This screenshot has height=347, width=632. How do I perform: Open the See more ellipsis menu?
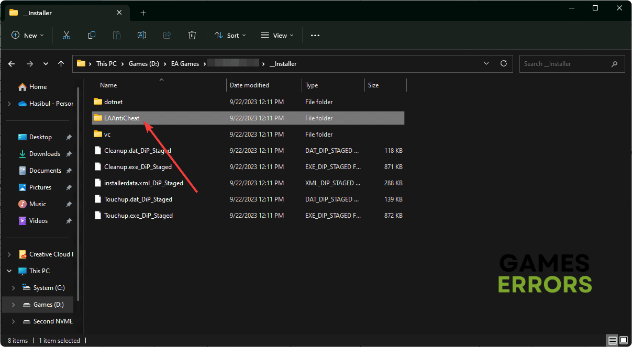coord(315,35)
